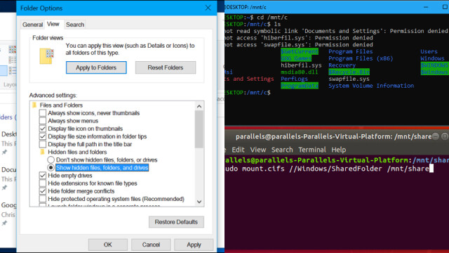449x253 pixels.
Task: Check Hide protected operating system files
Action: [43, 198]
